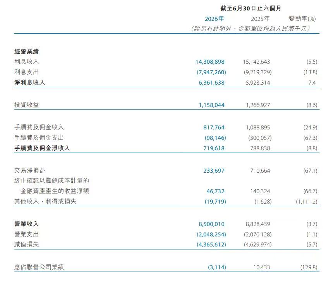
Task: Select the 2026 value 6,361,638
Action: pos(211,83)
